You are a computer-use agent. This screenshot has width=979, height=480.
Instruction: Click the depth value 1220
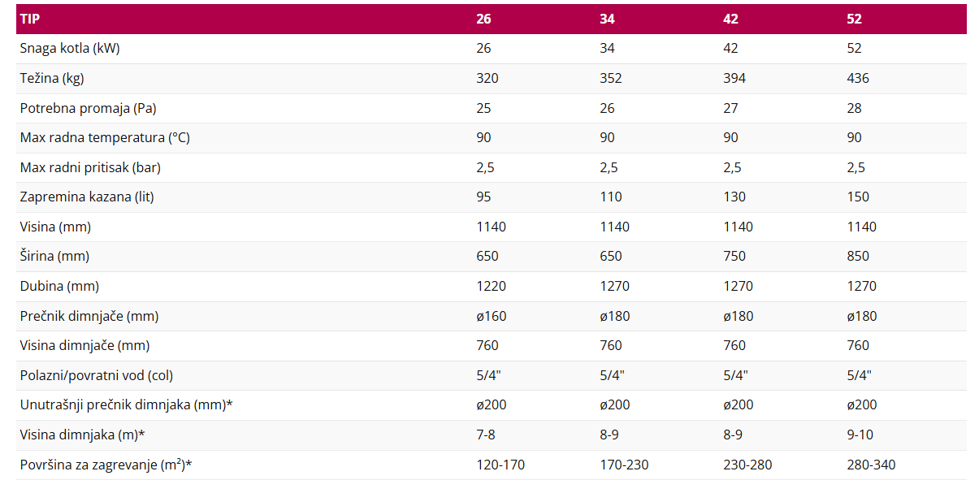pyautogui.click(x=491, y=286)
